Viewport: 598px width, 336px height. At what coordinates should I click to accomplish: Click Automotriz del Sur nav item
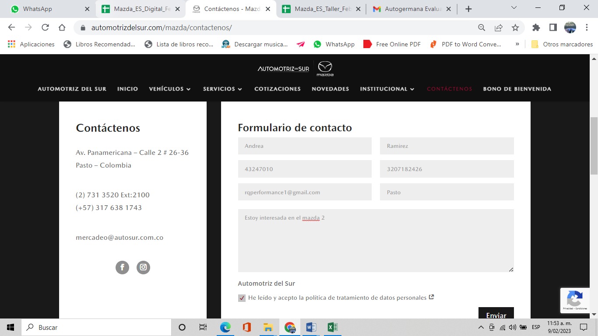pyautogui.click(x=72, y=89)
